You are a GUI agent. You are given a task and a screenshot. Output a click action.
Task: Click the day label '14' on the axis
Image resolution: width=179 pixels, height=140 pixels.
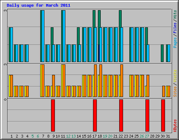click(79, 136)
